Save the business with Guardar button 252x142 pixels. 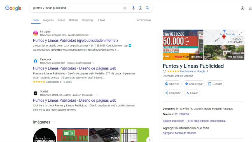215,84
